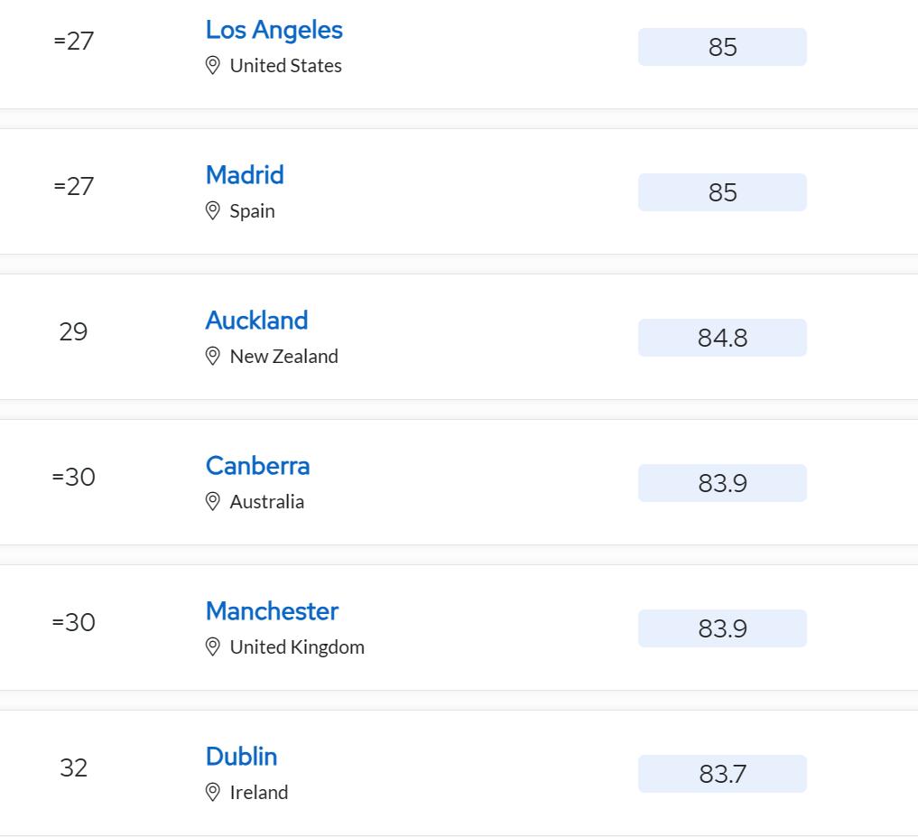Click the rank 29 number for Auckland

tap(73, 332)
